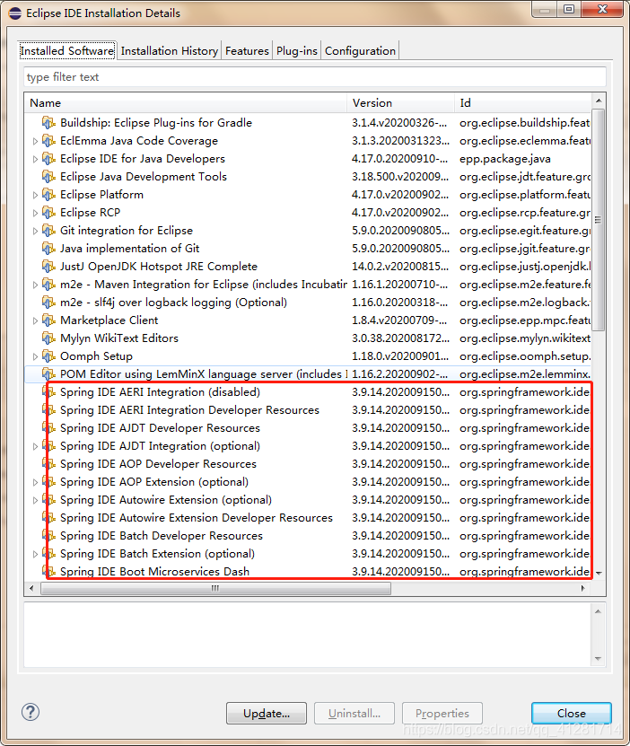Select Spring IDE AERI Integration (disabled) row

coord(308,392)
